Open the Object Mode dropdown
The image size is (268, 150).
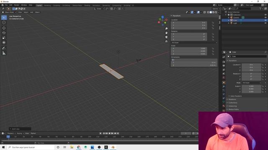[9, 12]
